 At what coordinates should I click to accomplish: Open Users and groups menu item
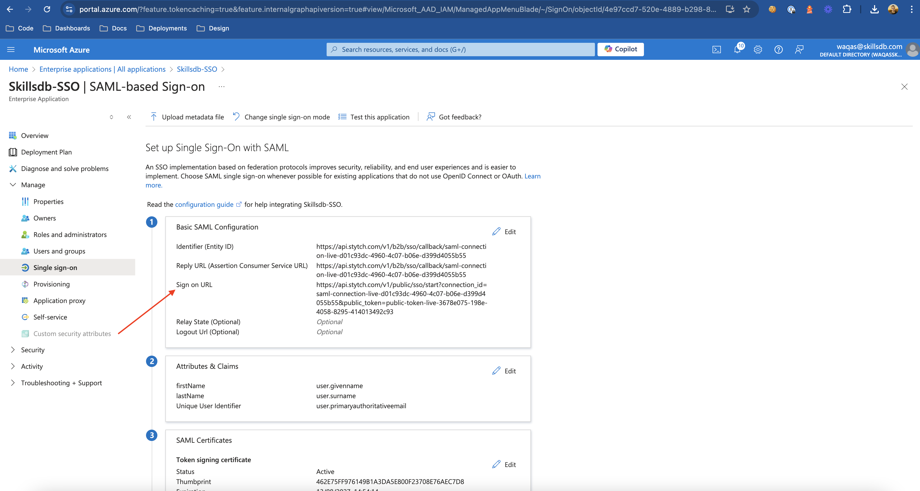59,251
